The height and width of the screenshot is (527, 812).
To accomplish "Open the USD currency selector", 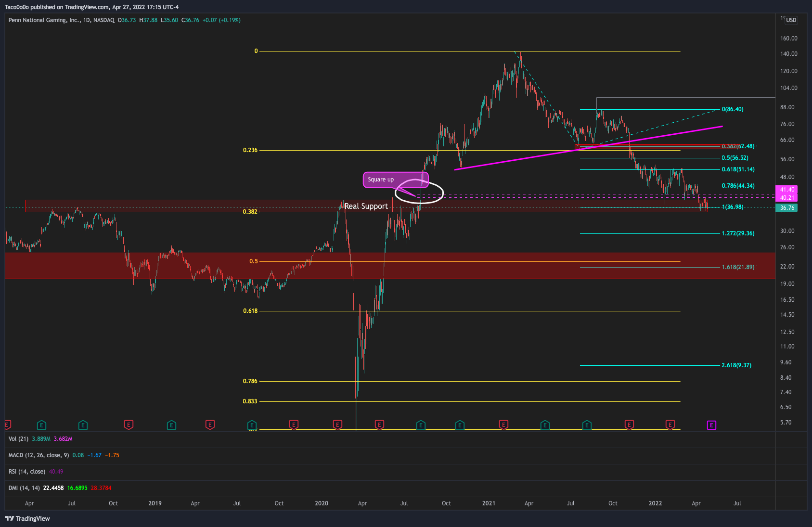I will coord(791,20).
